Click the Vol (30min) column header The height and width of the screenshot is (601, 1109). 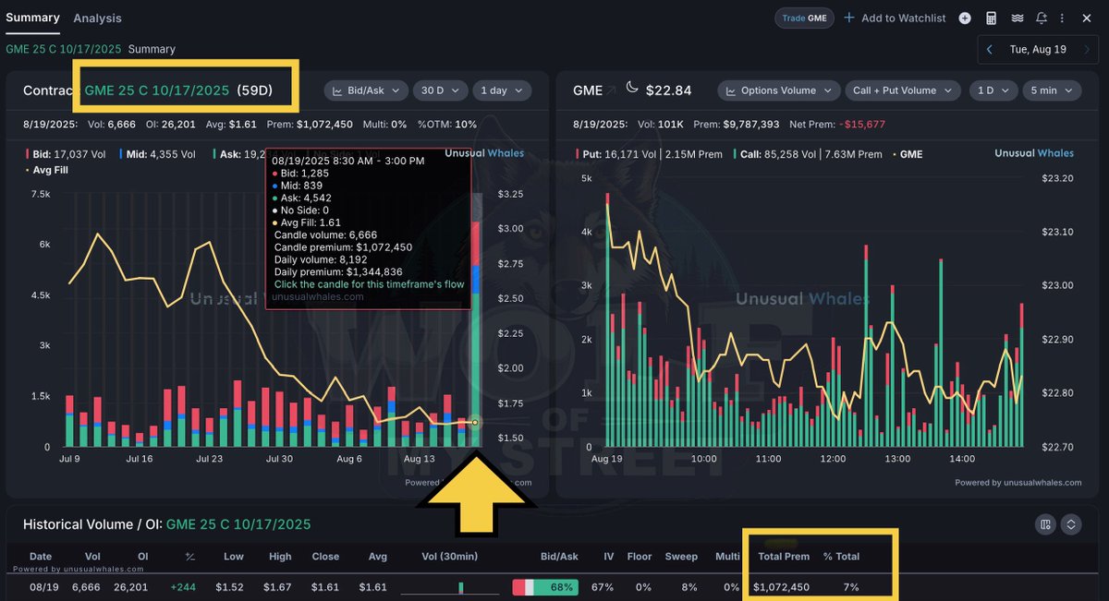[449, 557]
